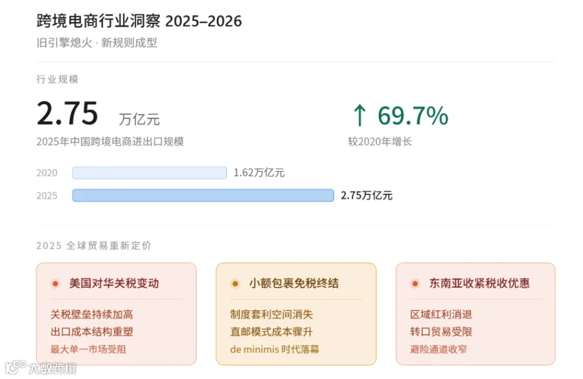
Task: Click red dot beside 东南亚收紧税收优惠
Action: tap(415, 284)
